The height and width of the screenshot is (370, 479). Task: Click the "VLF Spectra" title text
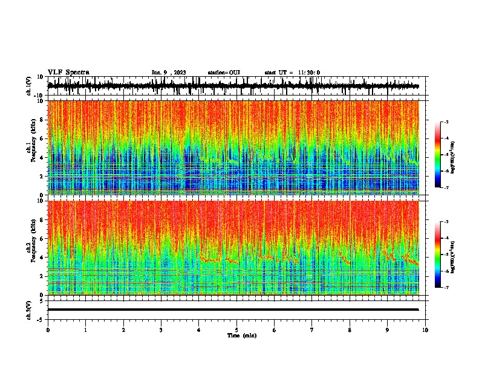[68, 73]
